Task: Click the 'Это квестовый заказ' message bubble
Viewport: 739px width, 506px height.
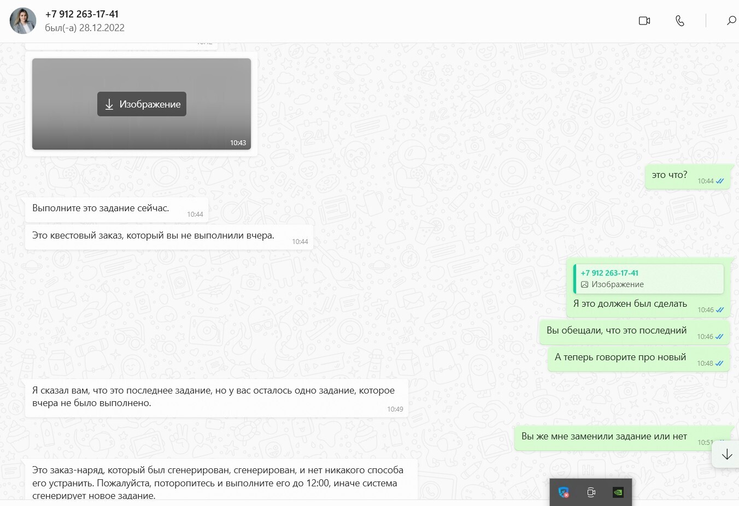Action: [153, 236]
